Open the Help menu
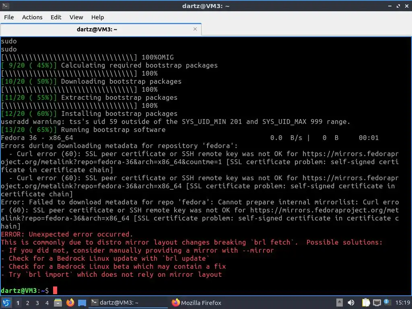412x309 pixels. point(97,17)
